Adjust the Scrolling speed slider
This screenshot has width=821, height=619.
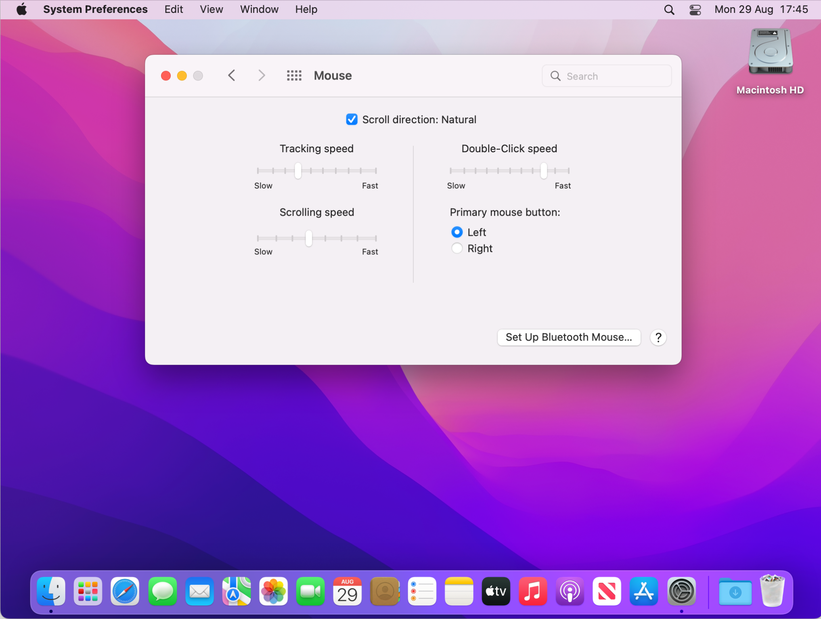point(309,238)
